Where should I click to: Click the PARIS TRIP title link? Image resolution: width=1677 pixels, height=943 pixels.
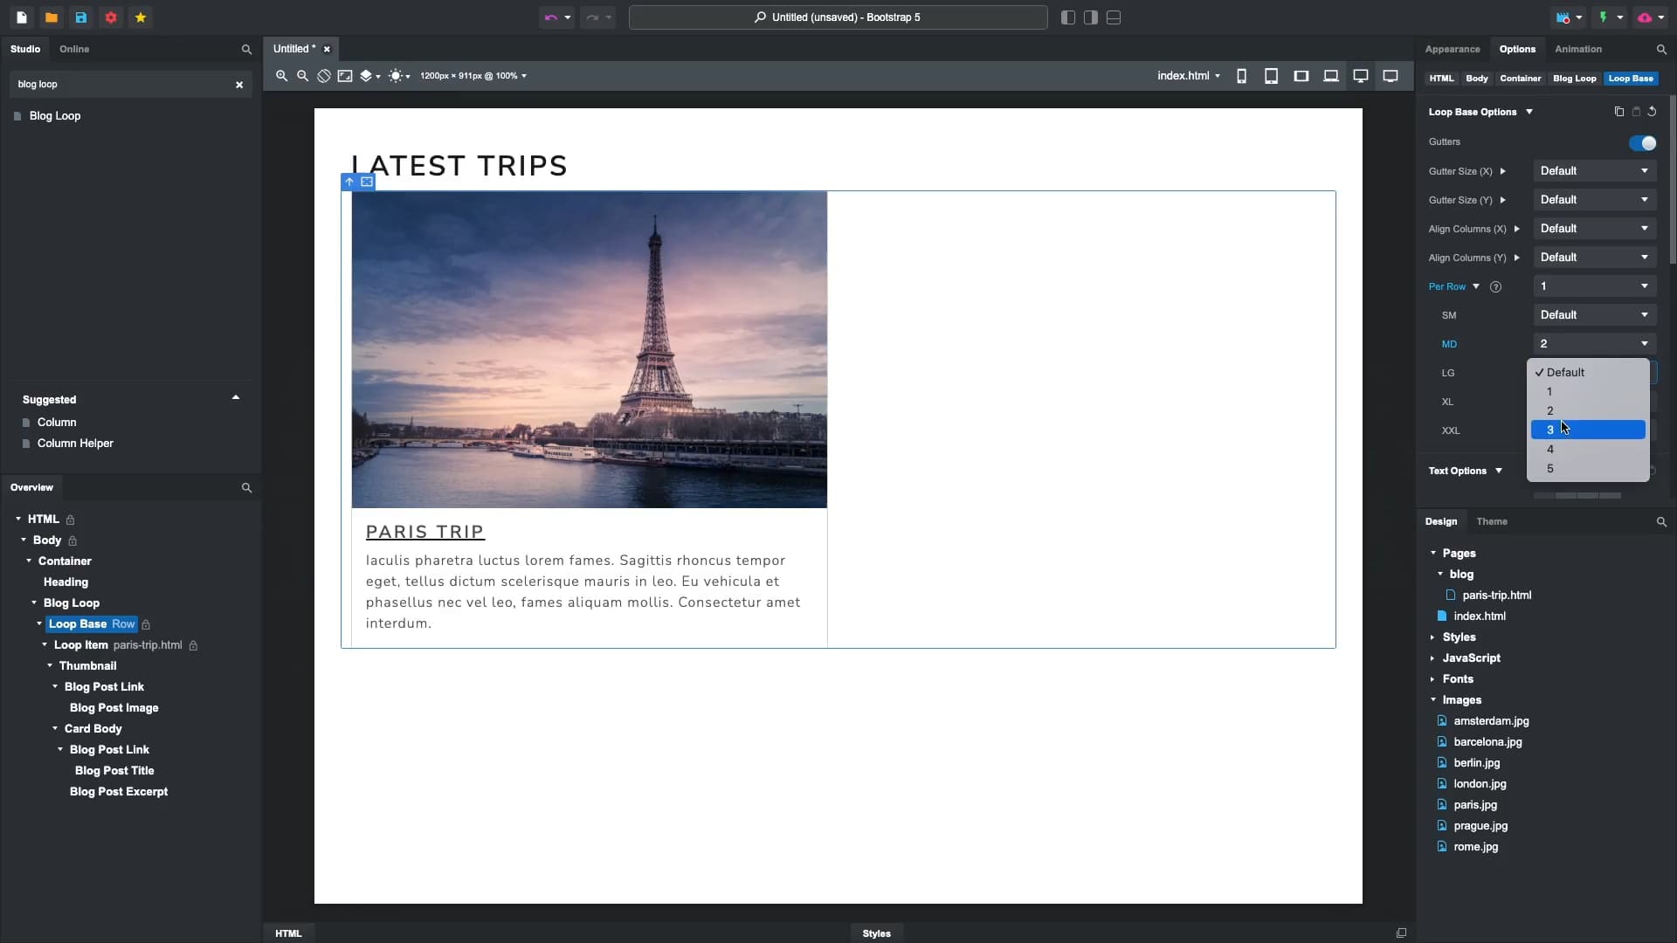click(x=424, y=532)
